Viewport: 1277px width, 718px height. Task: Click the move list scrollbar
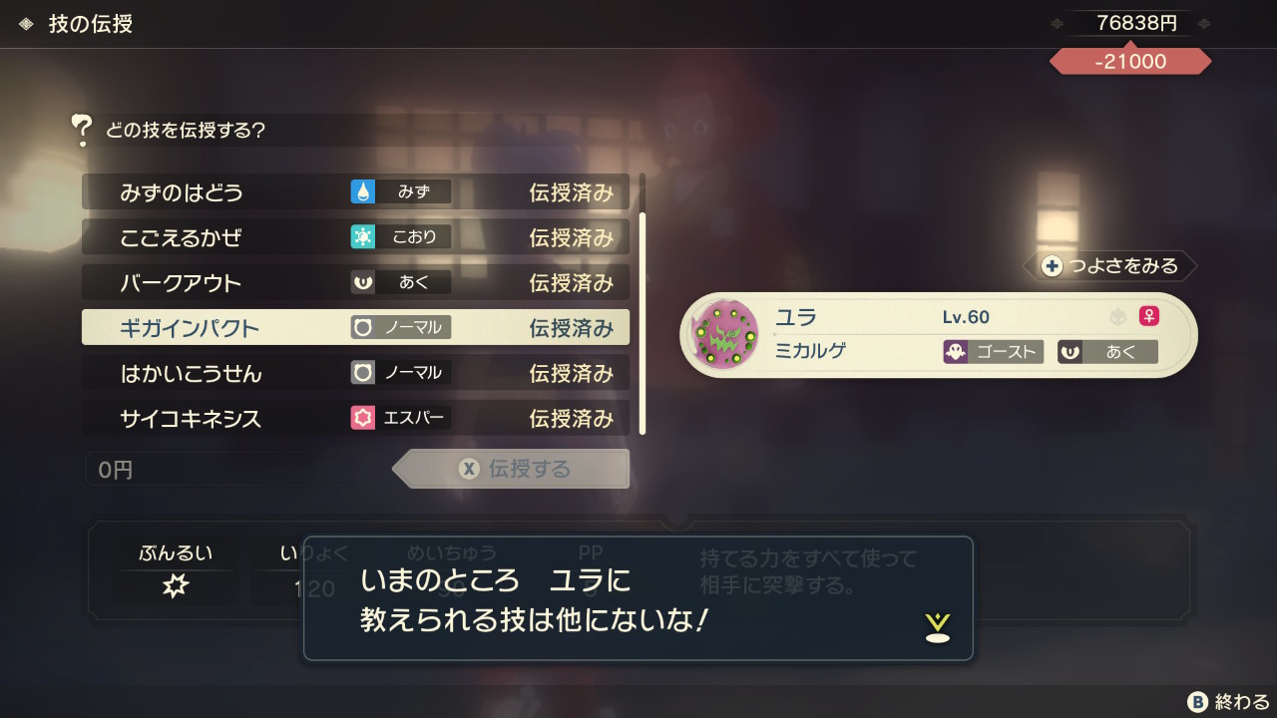point(642,304)
